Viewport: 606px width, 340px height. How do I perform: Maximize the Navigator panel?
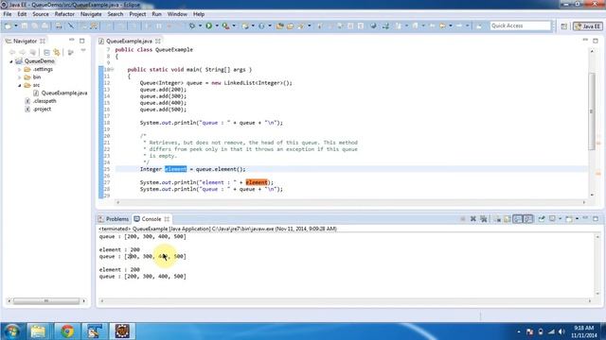[82, 41]
